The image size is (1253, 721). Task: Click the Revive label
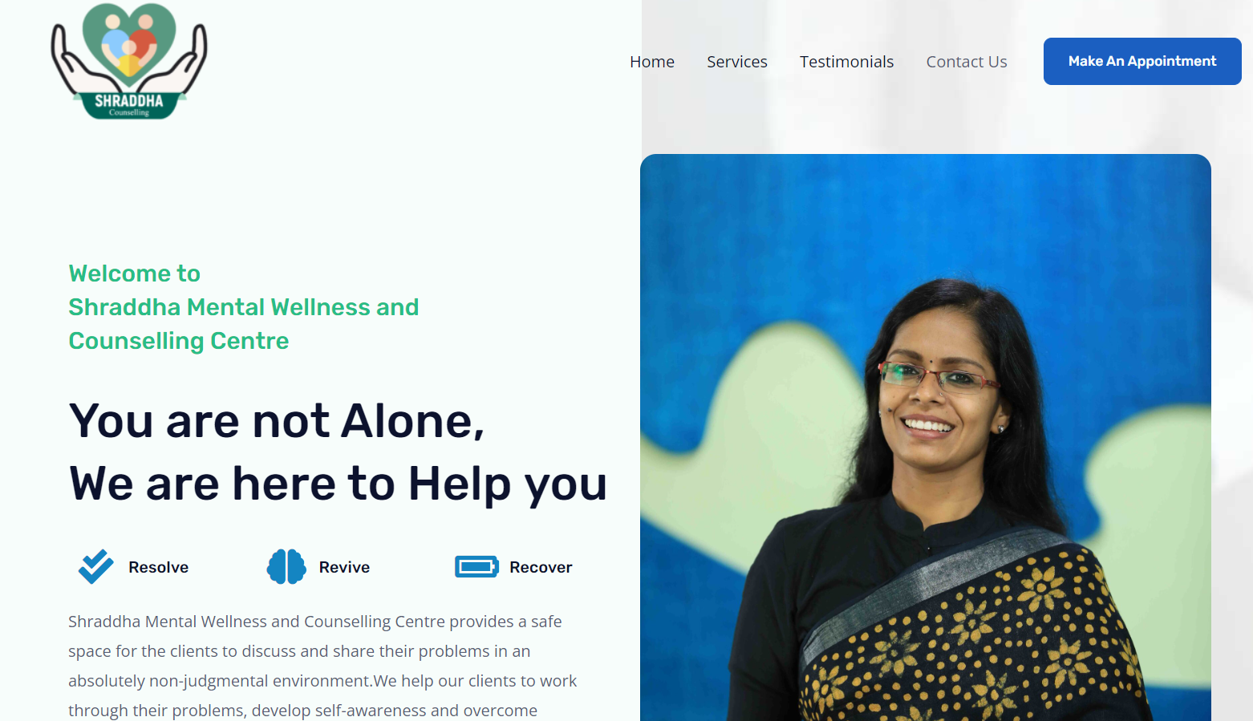[345, 567]
